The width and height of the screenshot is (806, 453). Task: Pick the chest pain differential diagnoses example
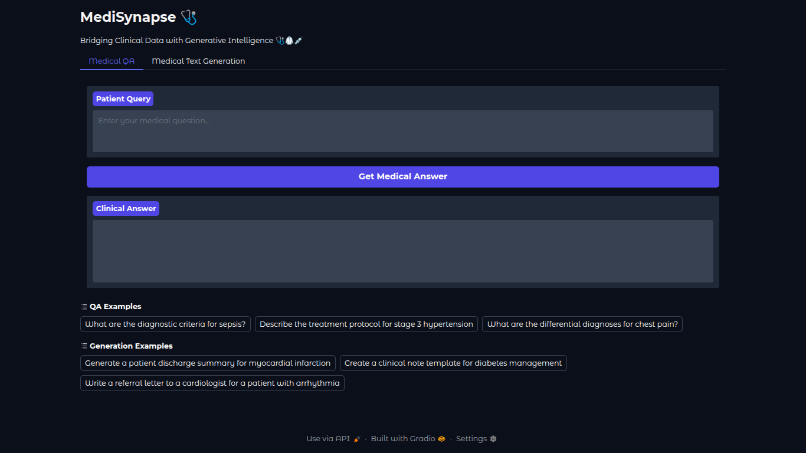click(582, 324)
